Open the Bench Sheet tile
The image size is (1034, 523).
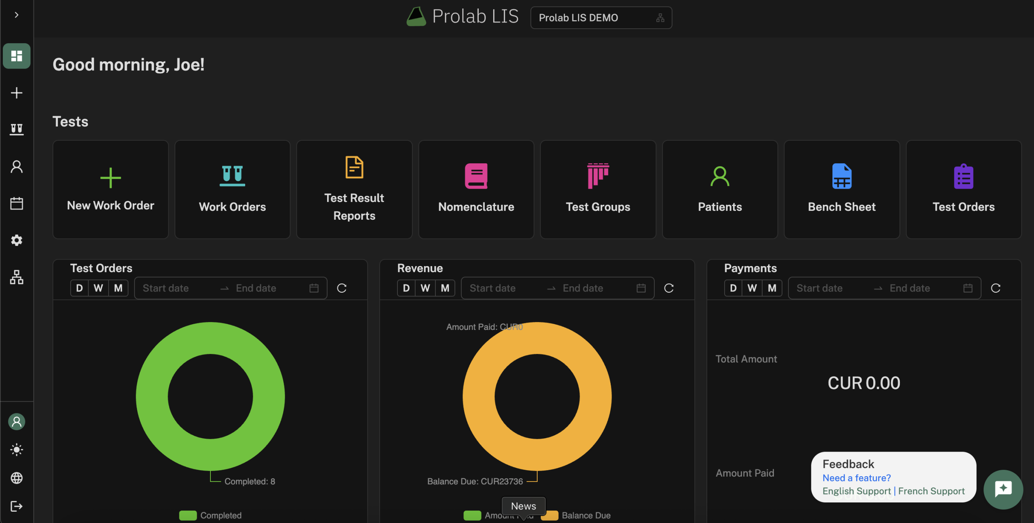tap(842, 189)
